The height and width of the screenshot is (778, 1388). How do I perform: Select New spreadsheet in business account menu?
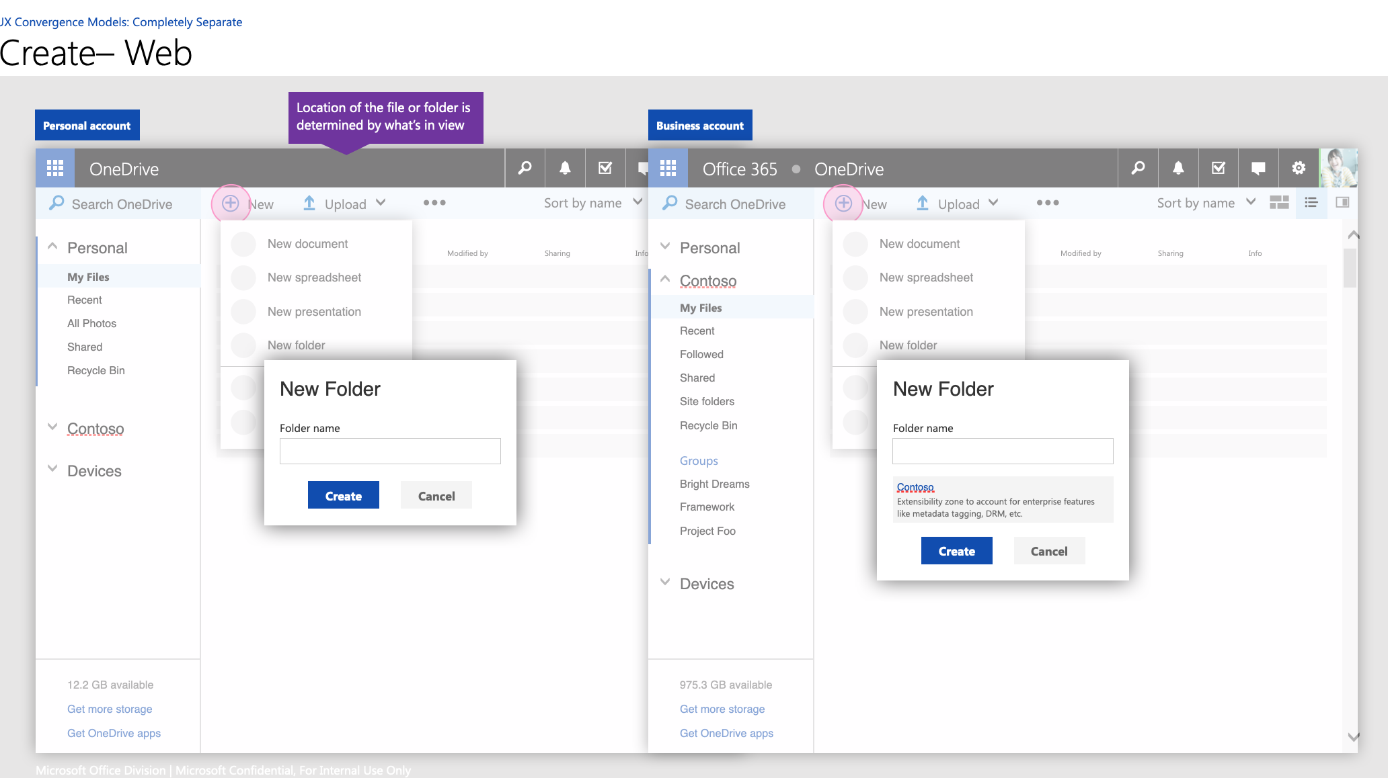pos(928,277)
